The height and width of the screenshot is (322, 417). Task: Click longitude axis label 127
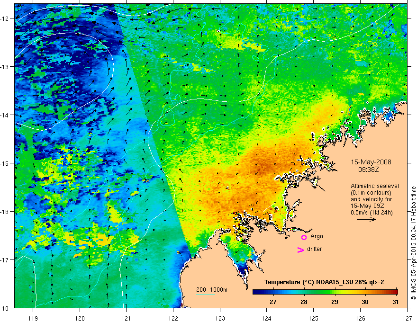pos(407,318)
